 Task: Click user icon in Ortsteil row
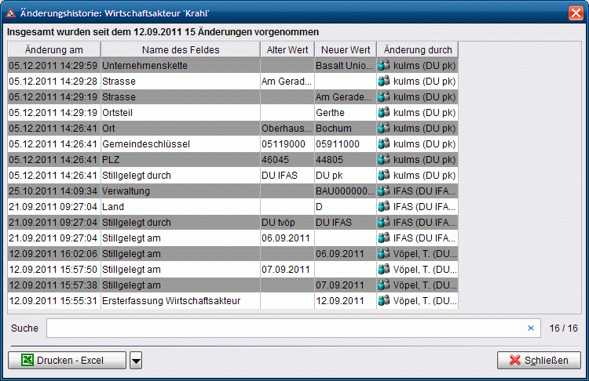pos(384,113)
